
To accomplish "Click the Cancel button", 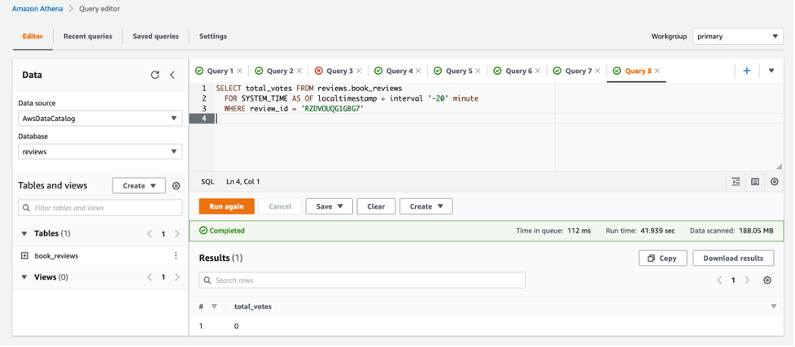I will coord(280,206).
